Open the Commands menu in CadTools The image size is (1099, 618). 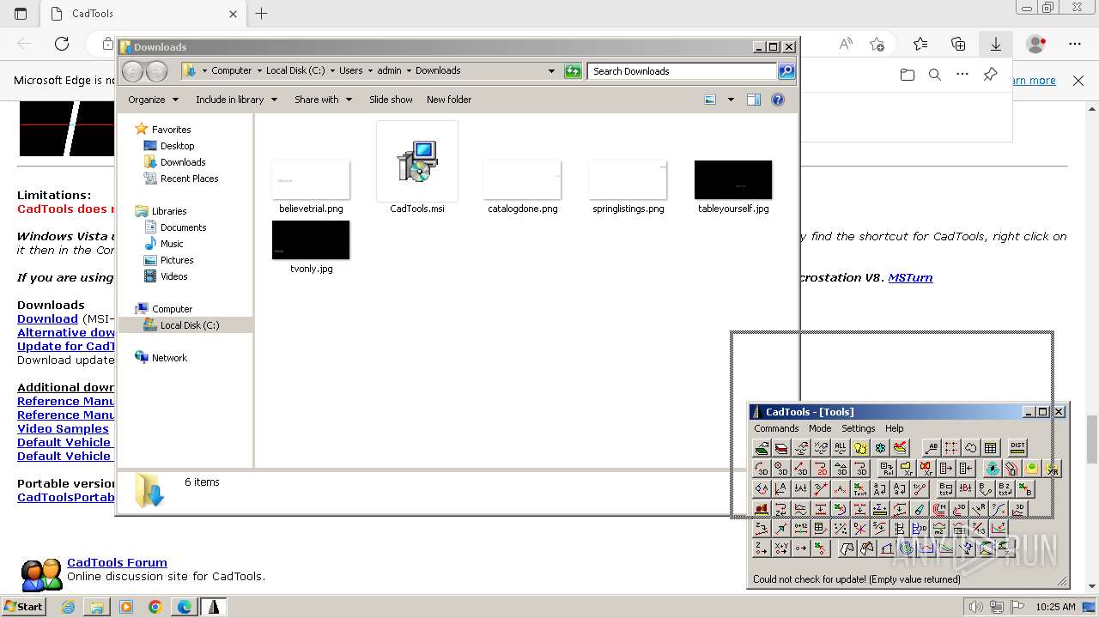pyautogui.click(x=776, y=428)
